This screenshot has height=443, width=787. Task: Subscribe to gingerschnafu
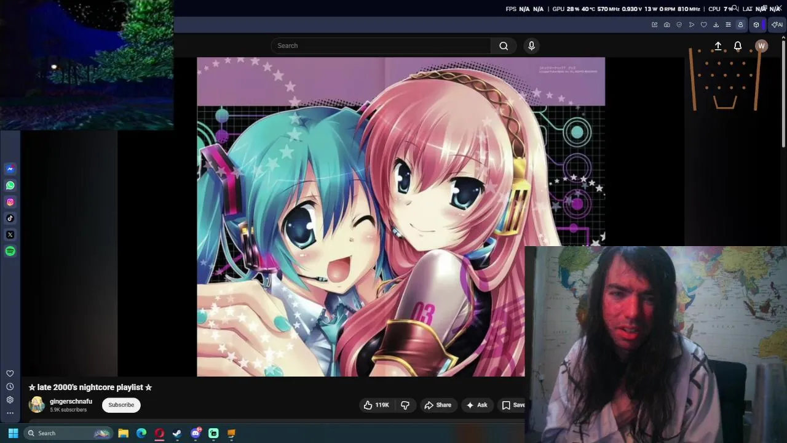tap(121, 405)
